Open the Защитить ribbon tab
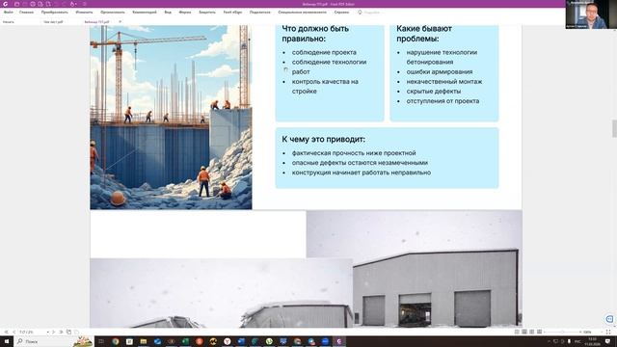The image size is (617, 347). click(207, 13)
